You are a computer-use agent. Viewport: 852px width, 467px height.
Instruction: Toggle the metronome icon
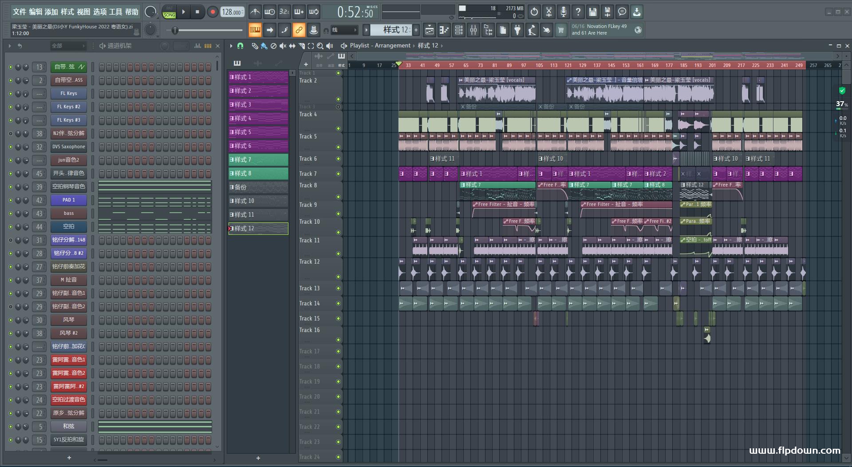tap(255, 12)
